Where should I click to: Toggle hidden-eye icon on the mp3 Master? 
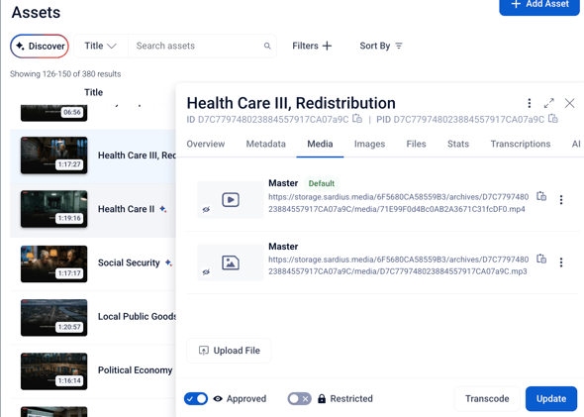tap(206, 272)
